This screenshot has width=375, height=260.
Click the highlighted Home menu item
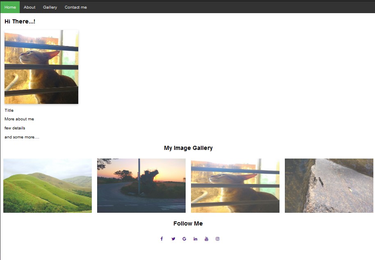[x=9, y=7]
